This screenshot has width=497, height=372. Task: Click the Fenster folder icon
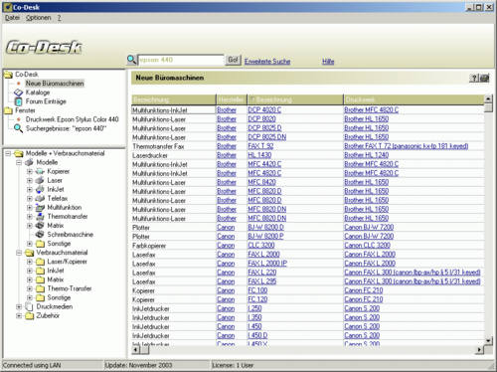[x=8, y=110]
